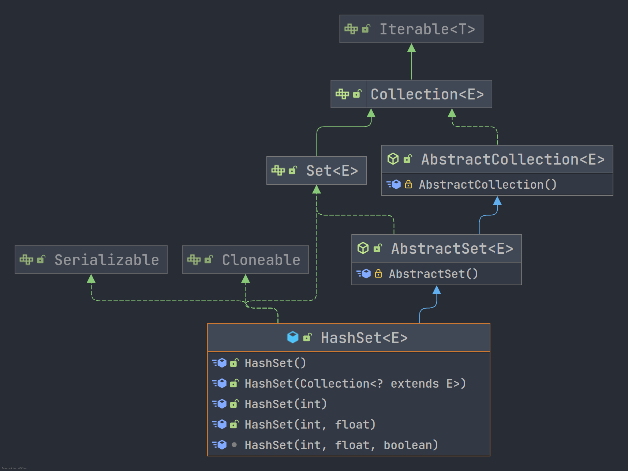This screenshot has width=628, height=471.
Task: Click the abstract class icon of AbstractSet<E>
Action: pyautogui.click(x=363, y=248)
